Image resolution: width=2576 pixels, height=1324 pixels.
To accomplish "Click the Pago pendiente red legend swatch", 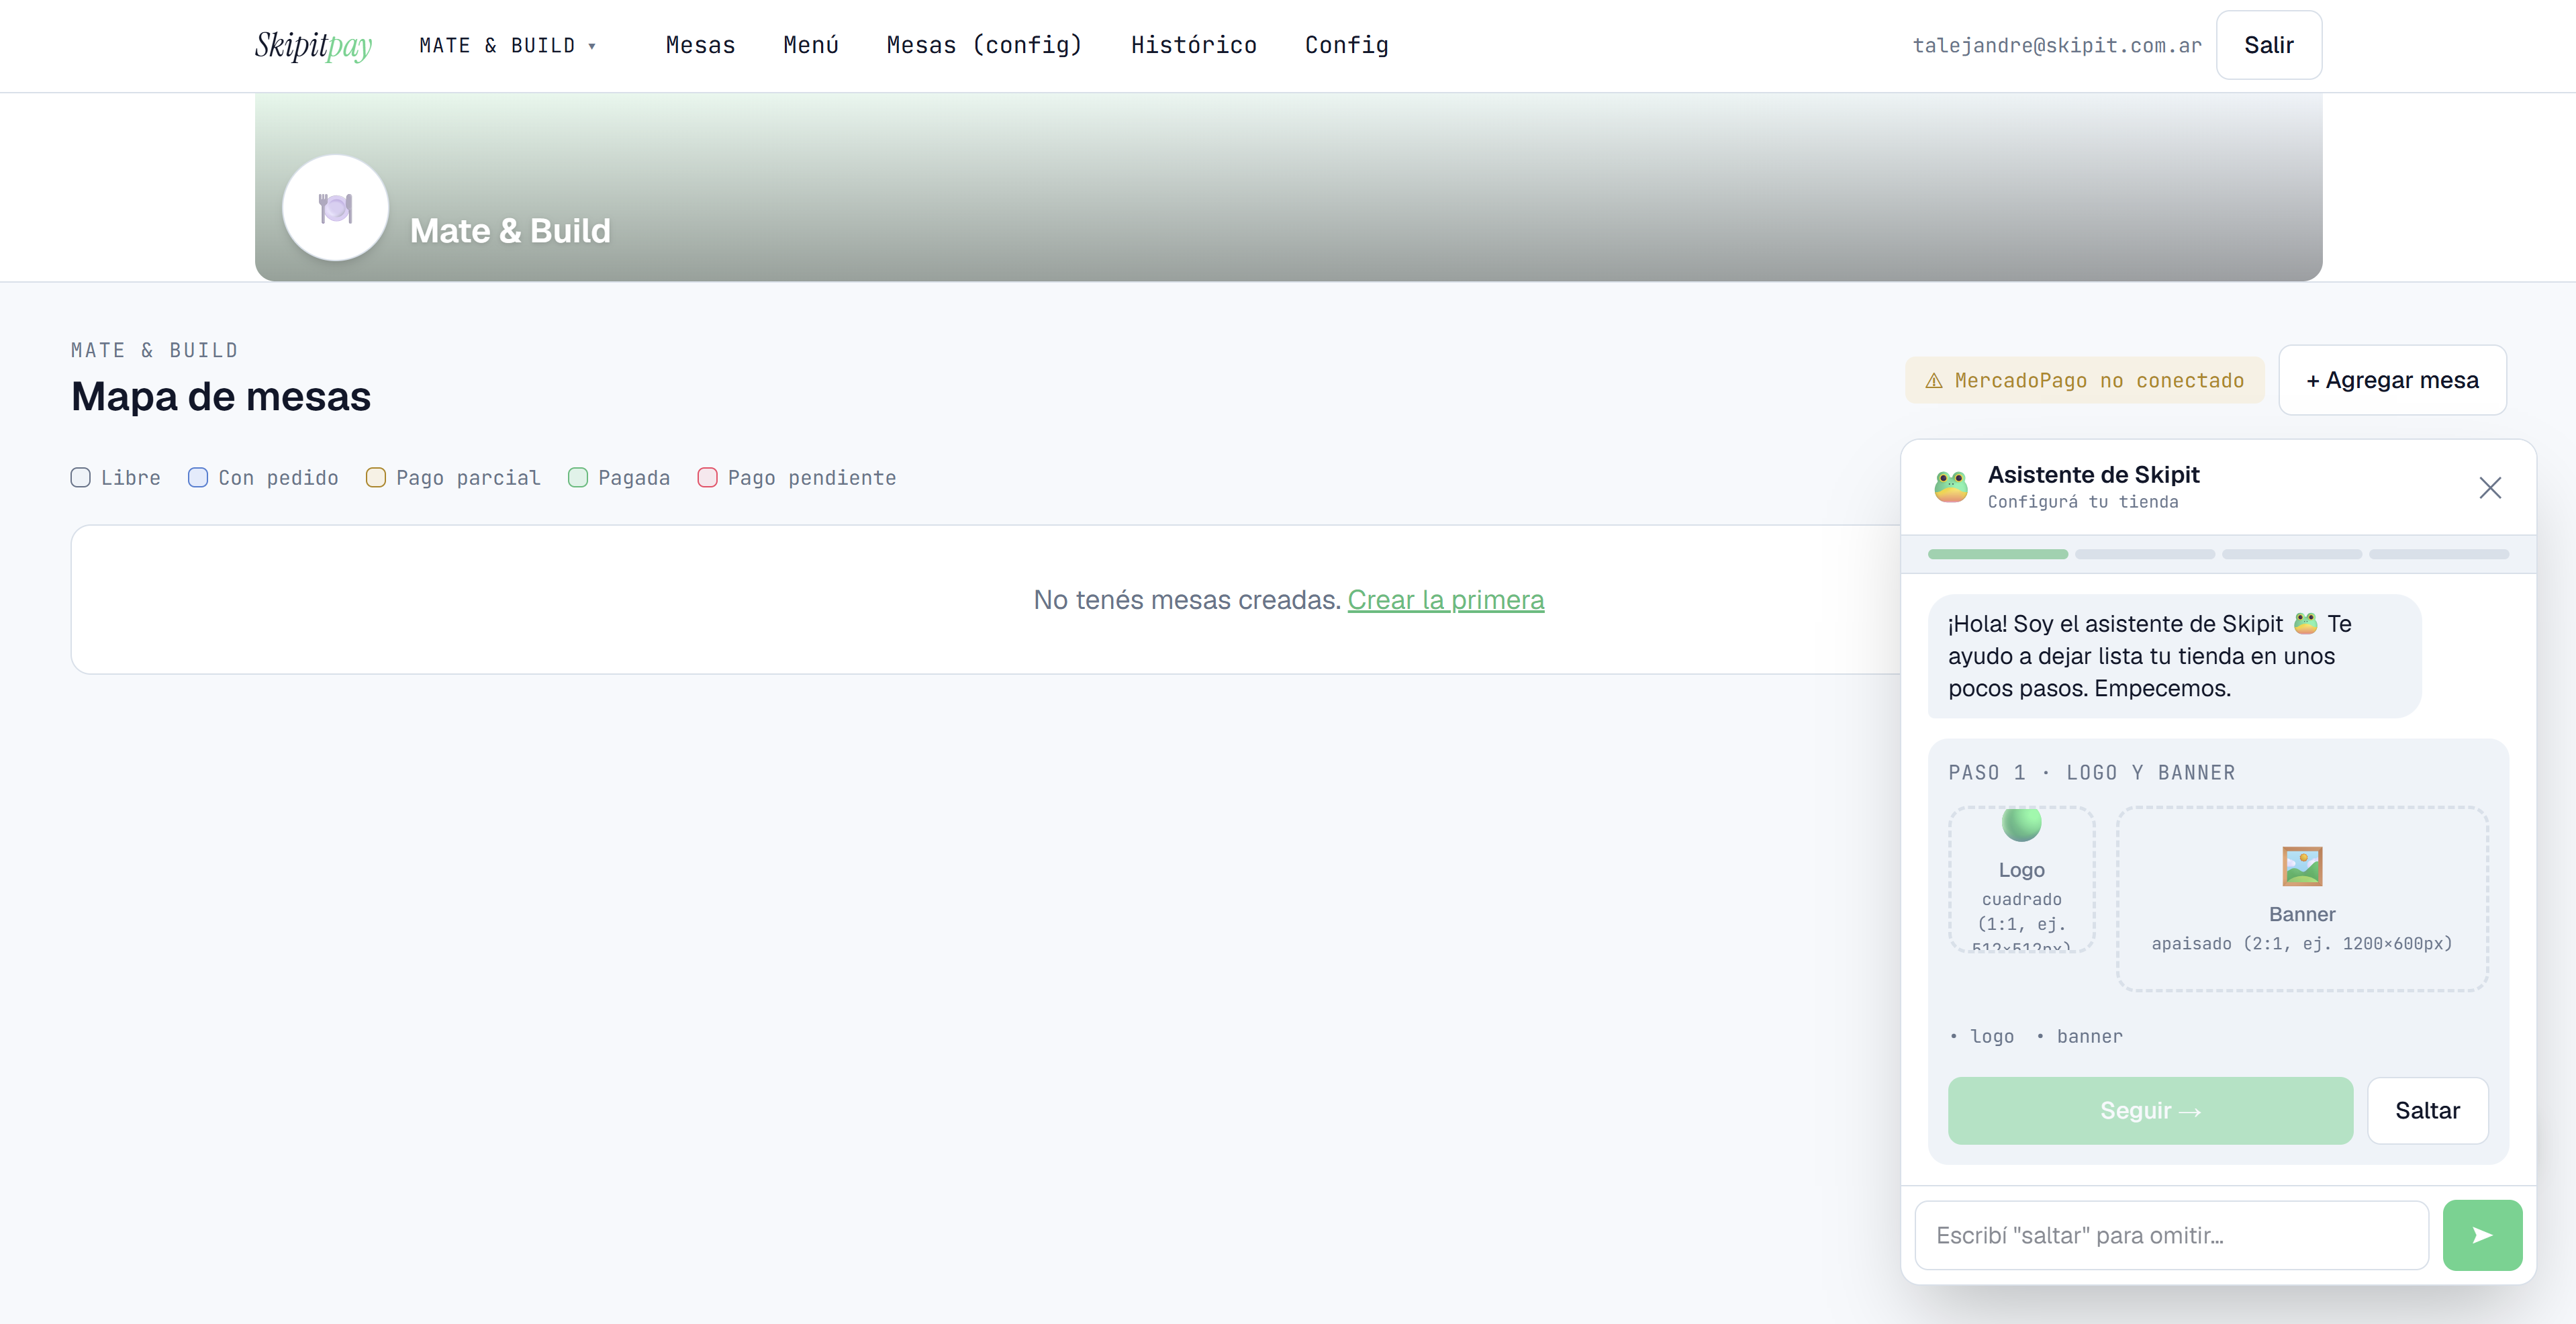I will (x=707, y=478).
